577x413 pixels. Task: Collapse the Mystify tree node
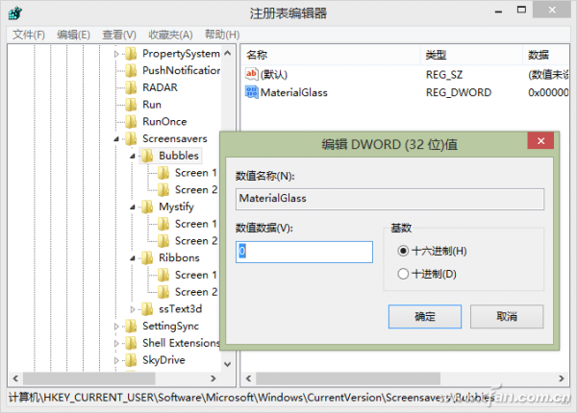pyautogui.click(x=133, y=207)
